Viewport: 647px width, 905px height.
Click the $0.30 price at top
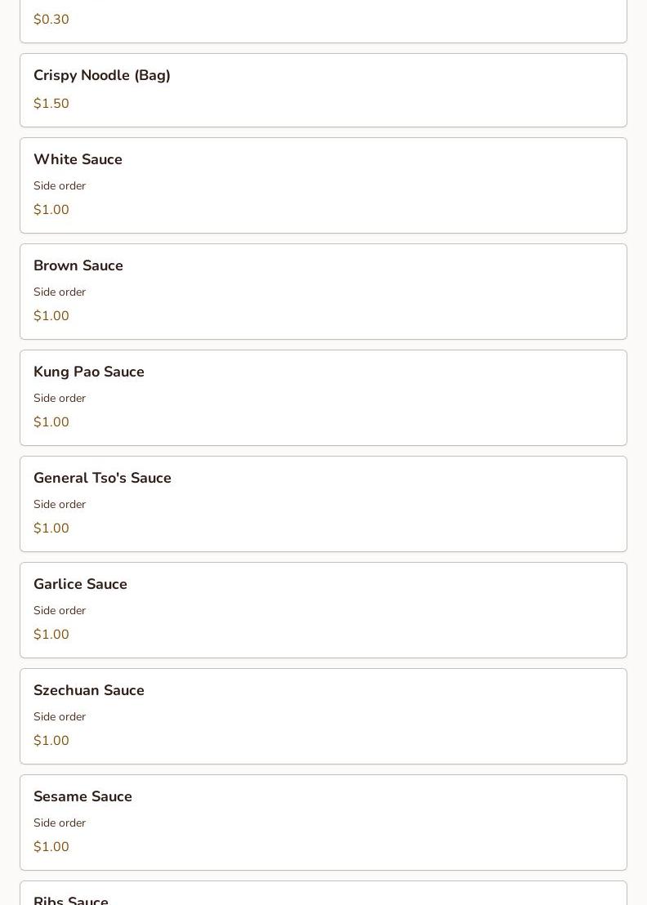click(51, 20)
